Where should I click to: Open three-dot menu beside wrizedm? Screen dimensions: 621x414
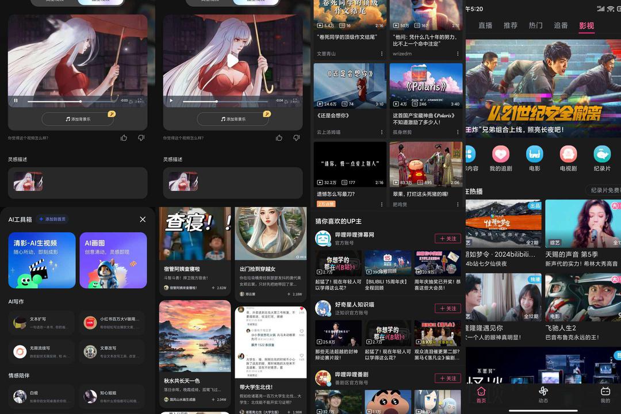[458, 54]
